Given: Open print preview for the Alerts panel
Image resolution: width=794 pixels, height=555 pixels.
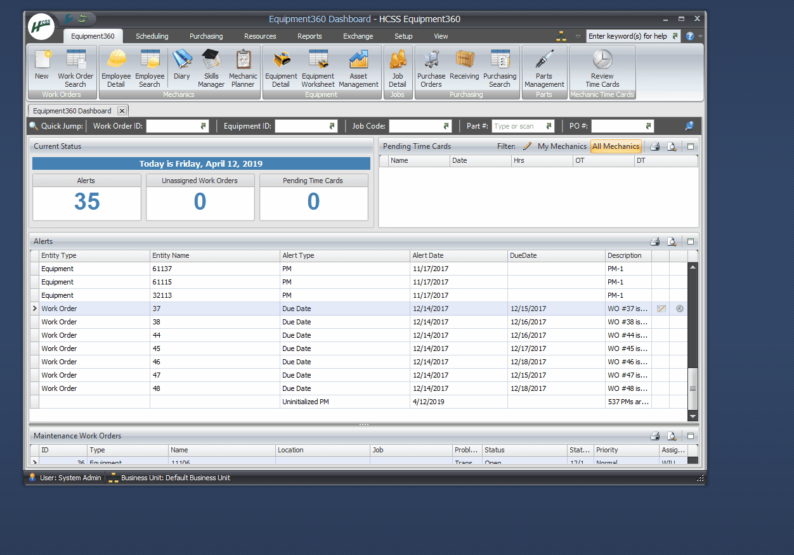Looking at the screenshot, I should (x=672, y=241).
